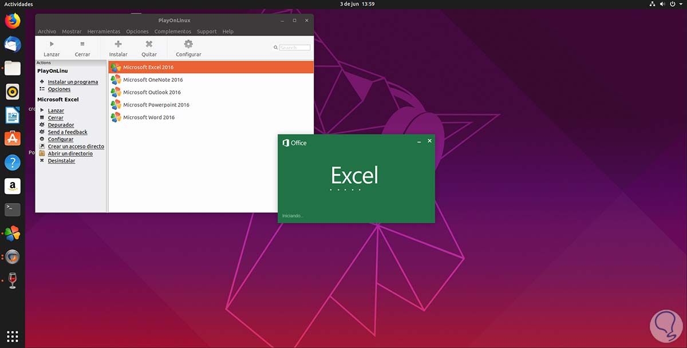
Task: Click the Depurador link
Action: [x=61, y=125]
